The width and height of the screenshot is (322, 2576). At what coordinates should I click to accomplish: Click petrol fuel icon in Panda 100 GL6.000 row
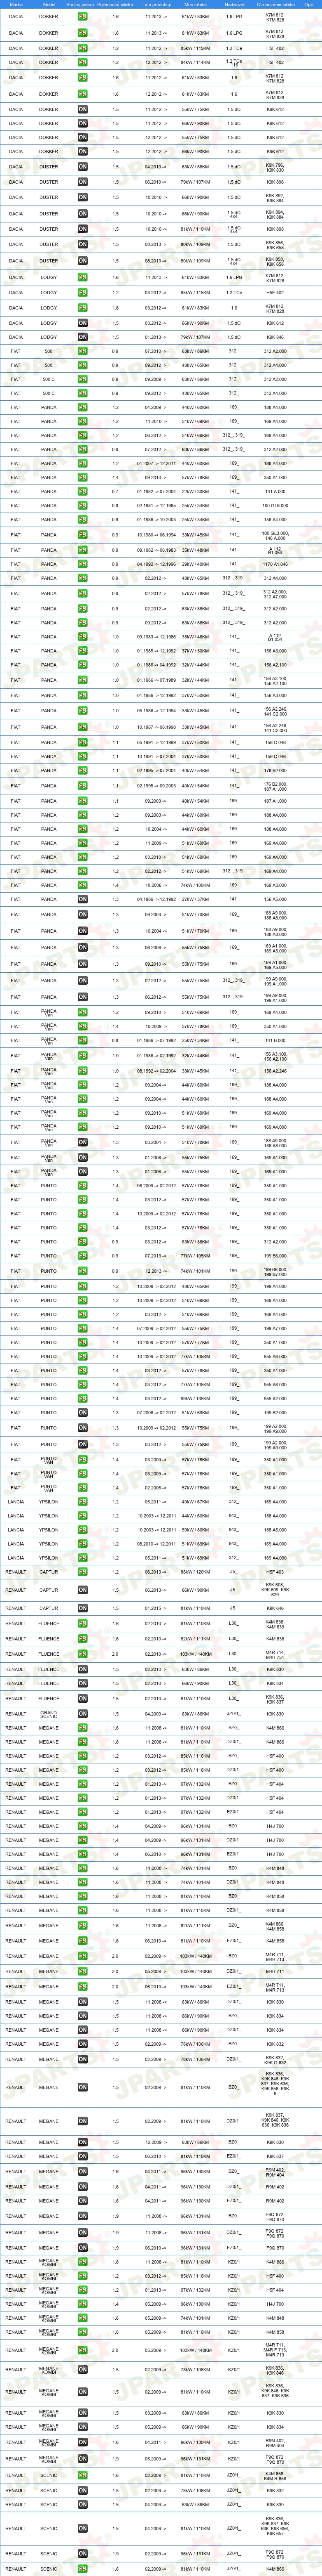[83, 505]
